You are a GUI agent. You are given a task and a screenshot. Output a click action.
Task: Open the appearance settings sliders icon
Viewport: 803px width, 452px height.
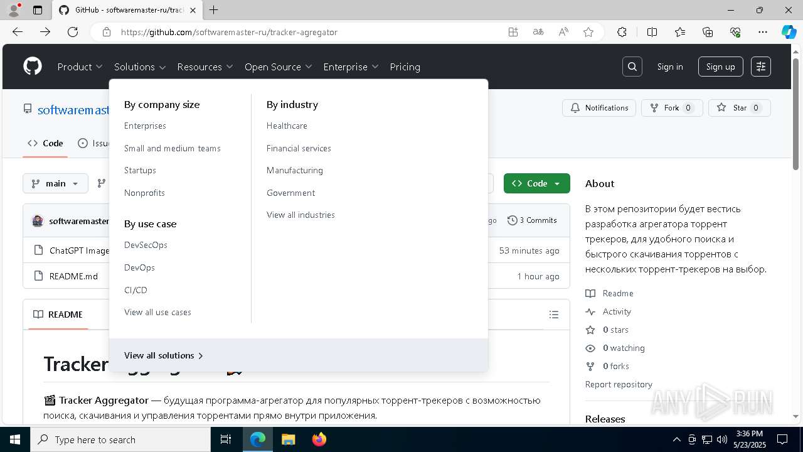[x=761, y=67]
